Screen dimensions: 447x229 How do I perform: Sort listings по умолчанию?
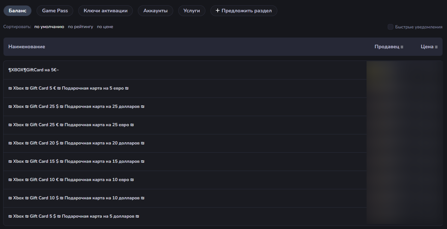pyautogui.click(x=49, y=27)
